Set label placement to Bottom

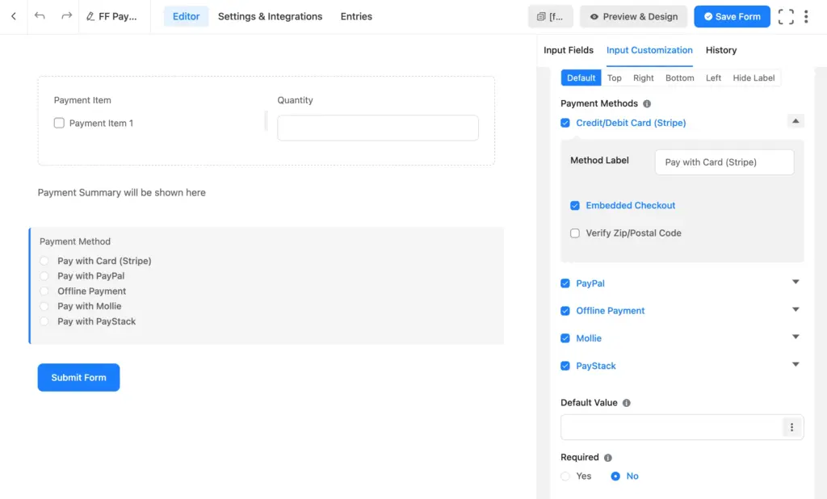[679, 78]
